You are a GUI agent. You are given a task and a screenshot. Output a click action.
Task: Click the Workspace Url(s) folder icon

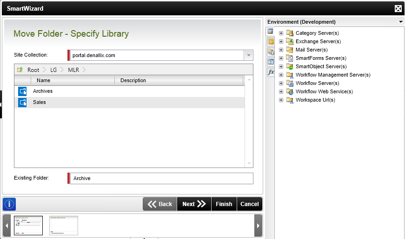click(290, 100)
